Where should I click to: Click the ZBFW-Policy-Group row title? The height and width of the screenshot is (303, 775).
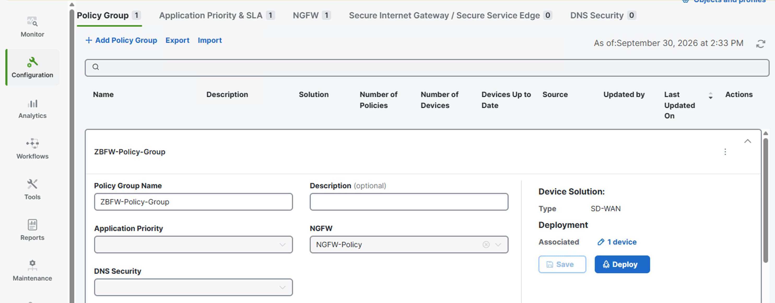(x=130, y=152)
